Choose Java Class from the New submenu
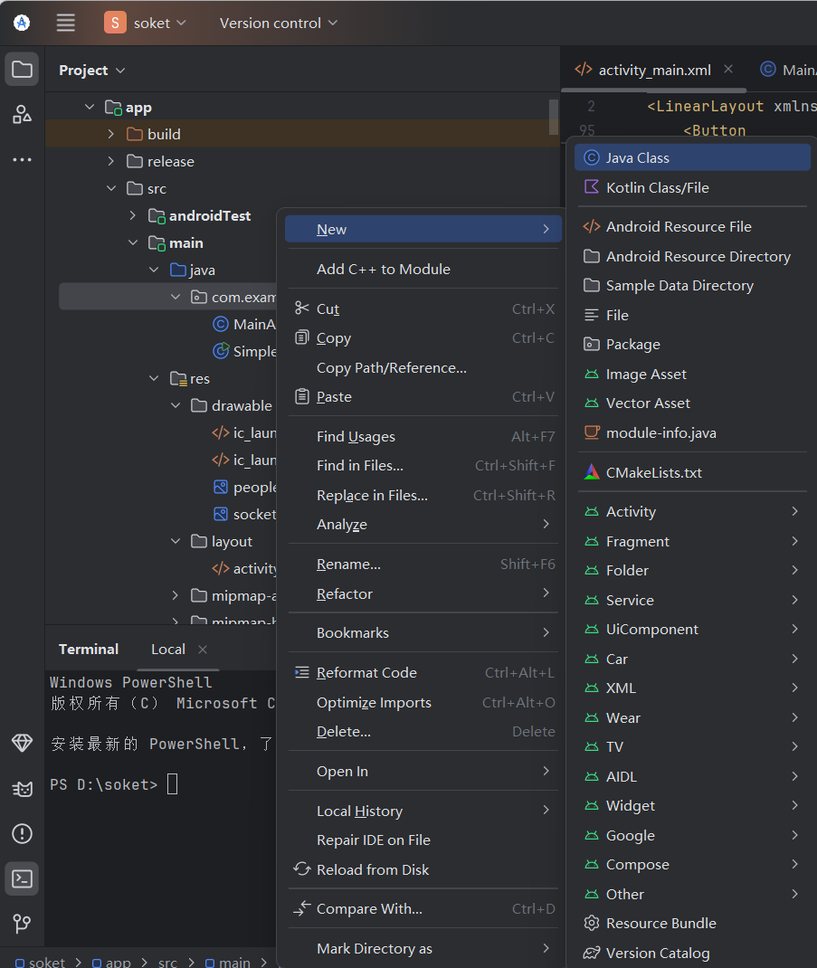The height and width of the screenshot is (968, 817). (x=692, y=157)
